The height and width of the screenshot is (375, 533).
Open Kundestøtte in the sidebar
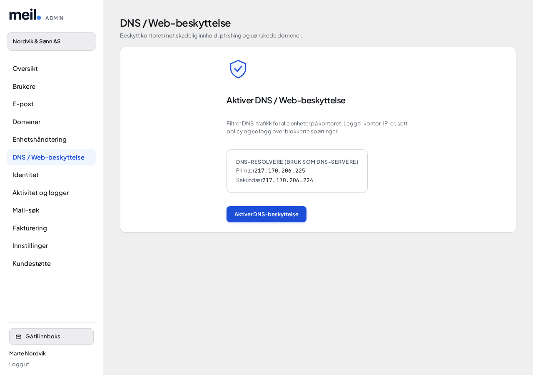51,263
